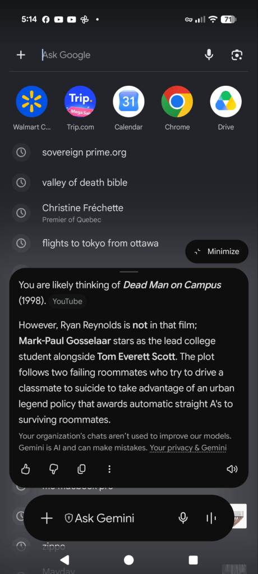Toggle read-aloud speaker for the response

232,469
